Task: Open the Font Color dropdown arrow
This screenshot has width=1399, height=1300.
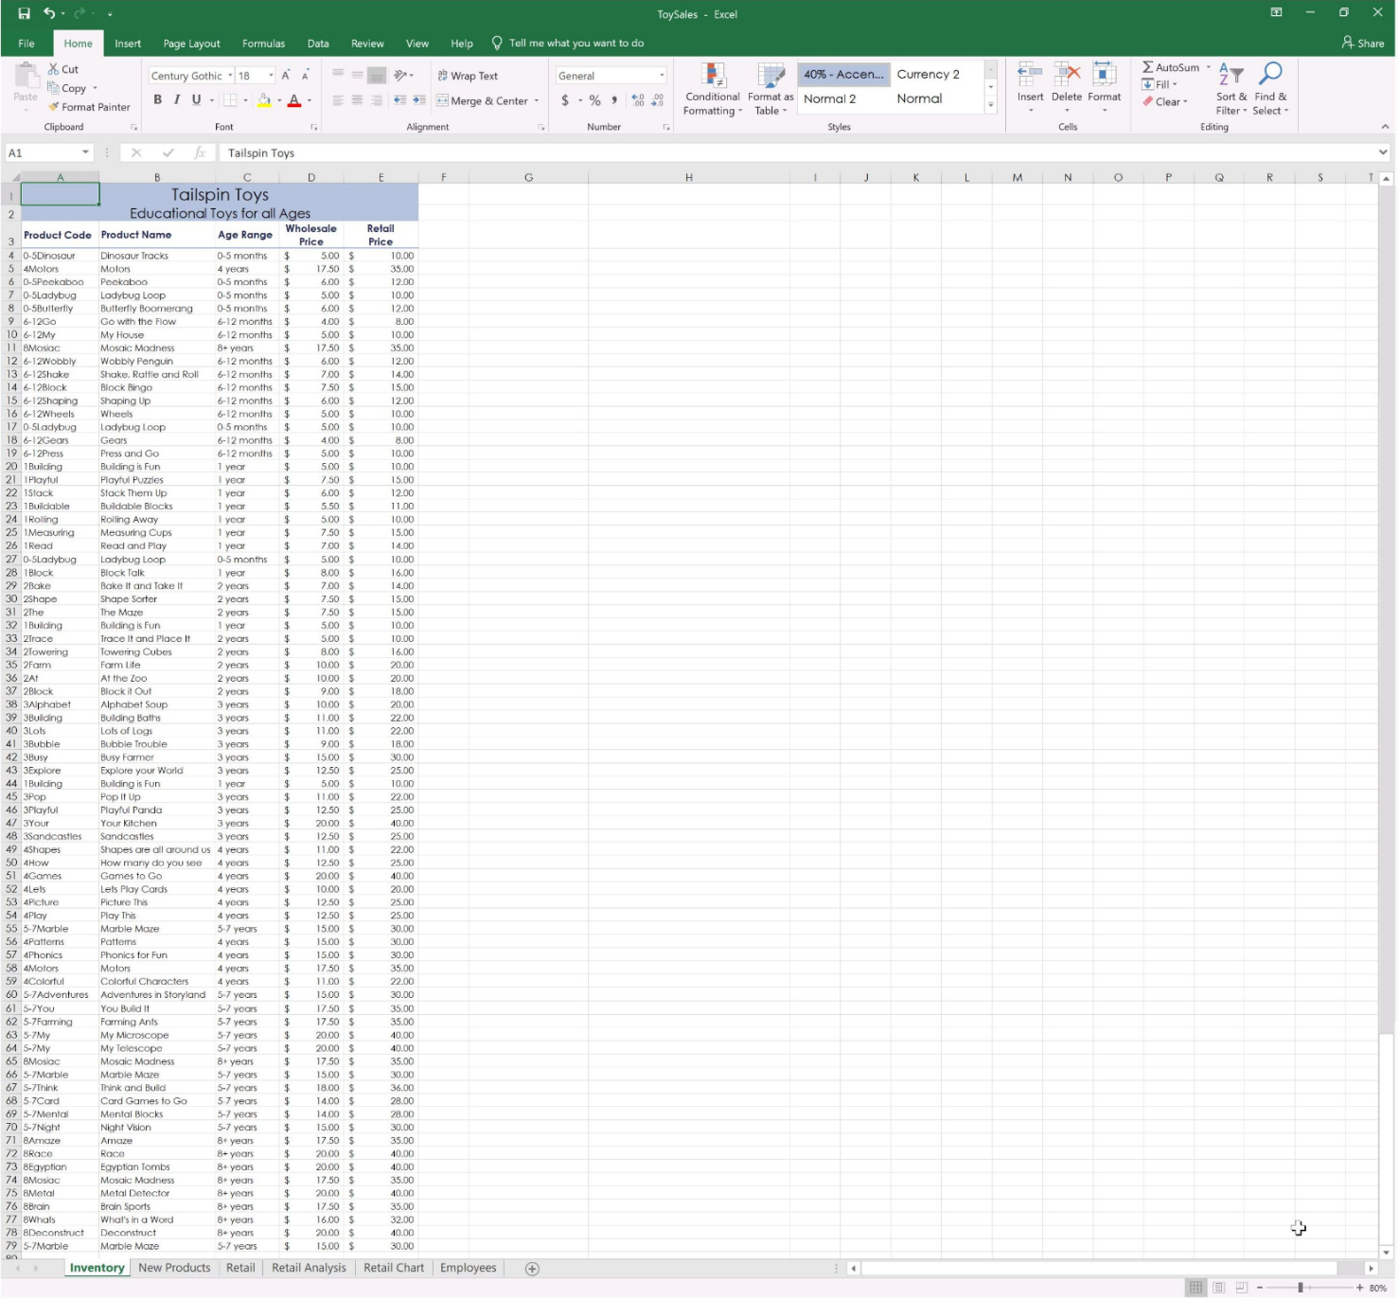Action: point(310,100)
